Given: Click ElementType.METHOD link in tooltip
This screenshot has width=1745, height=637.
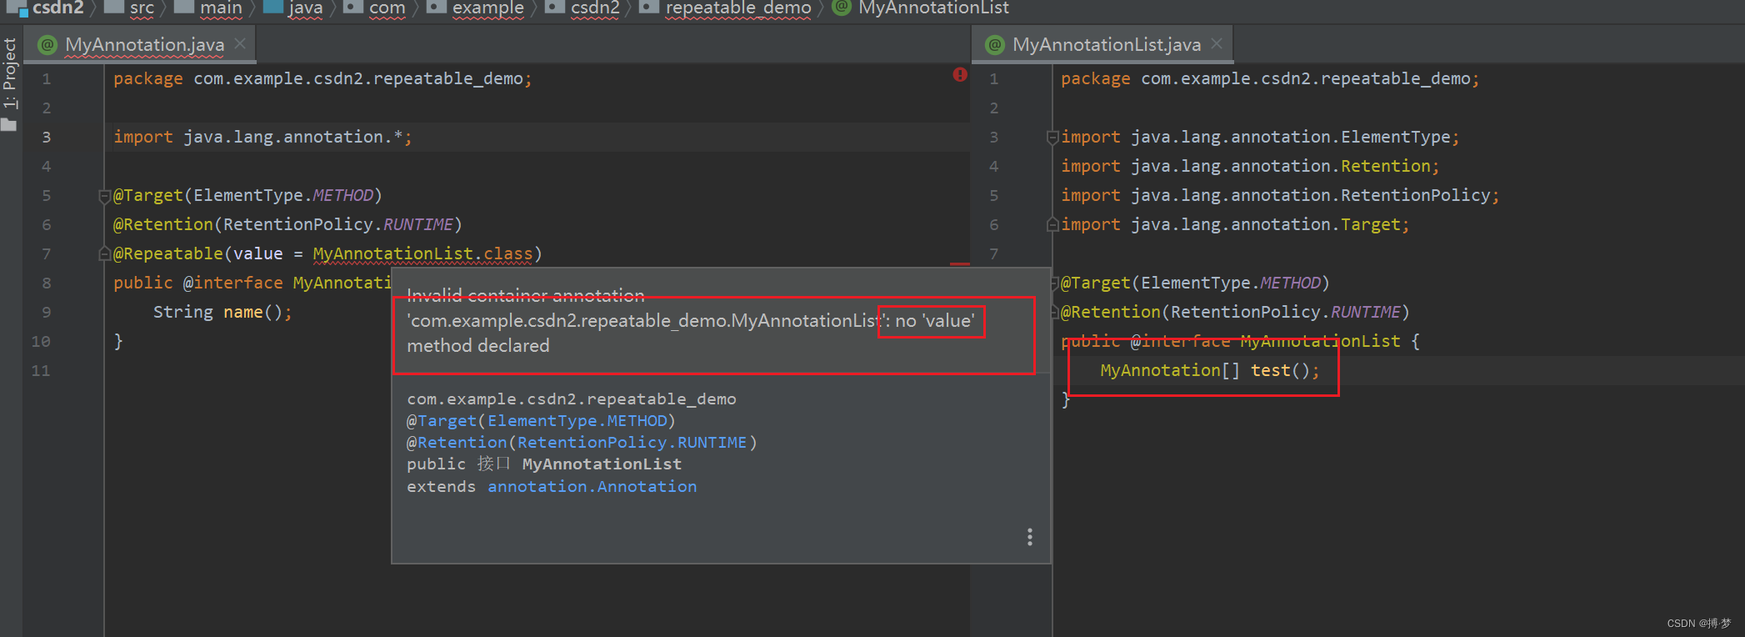Looking at the screenshot, I should pos(577,421).
